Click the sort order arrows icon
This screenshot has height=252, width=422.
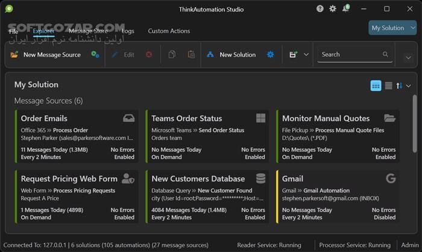399,86
